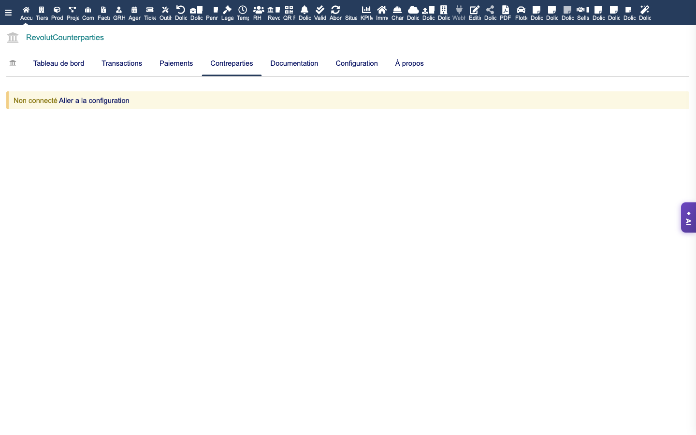Viewport: 696px width, 435px height.
Task: Switch to the Tableau de bord tab
Action: (58, 63)
